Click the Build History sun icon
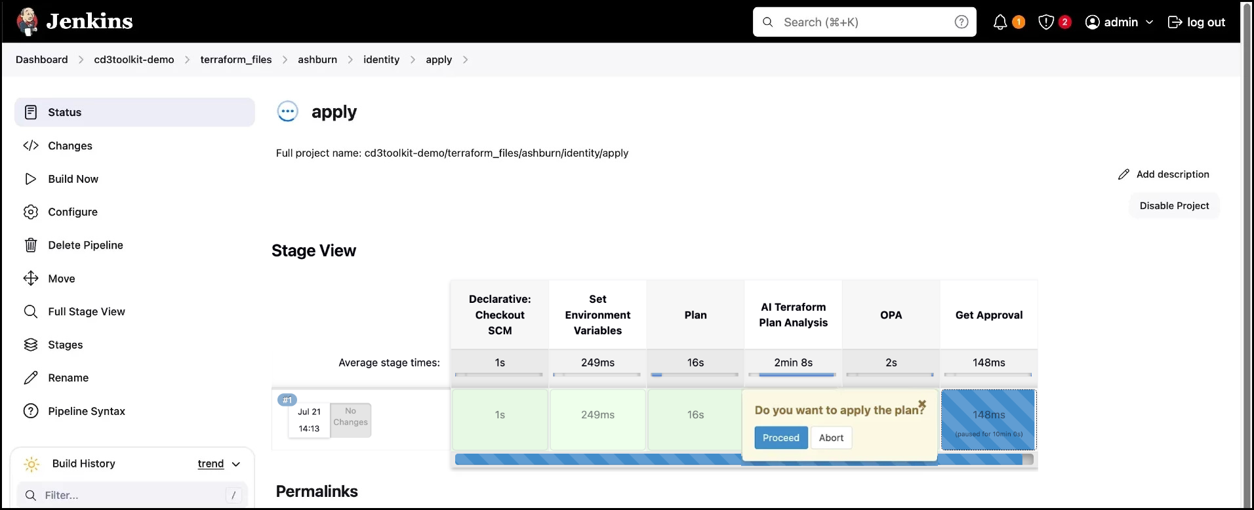The image size is (1254, 510). pos(31,464)
